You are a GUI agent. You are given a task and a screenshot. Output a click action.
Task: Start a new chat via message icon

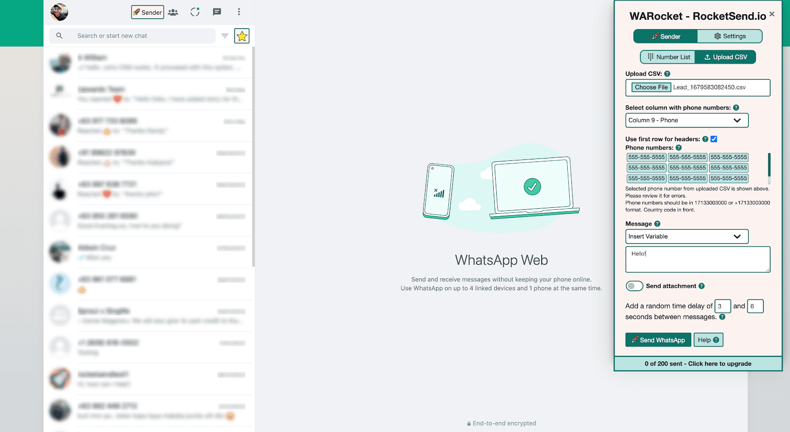217,12
